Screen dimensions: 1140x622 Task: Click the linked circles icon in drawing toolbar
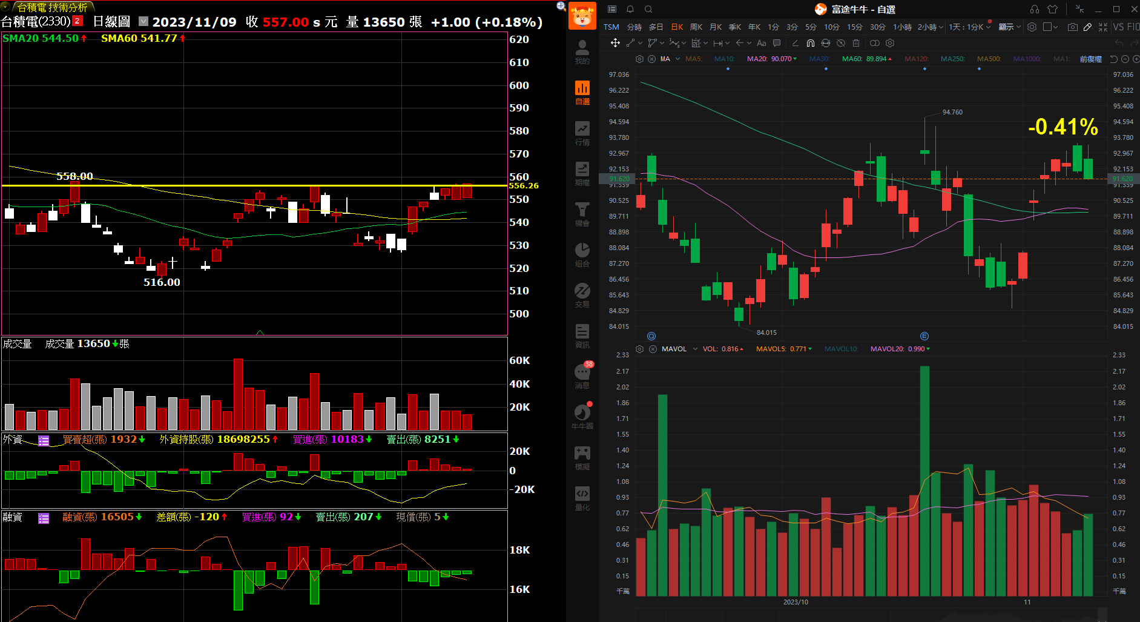[x=874, y=43]
